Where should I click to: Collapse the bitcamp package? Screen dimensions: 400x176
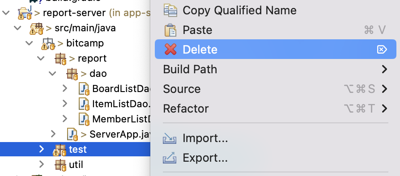point(29,43)
